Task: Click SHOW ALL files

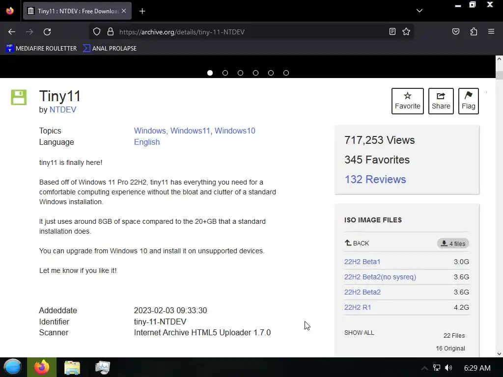Action: tap(359, 333)
